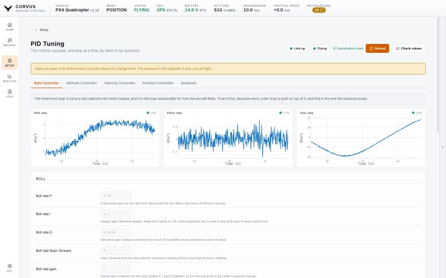Click the Pitch rate live chart

(x=228, y=138)
